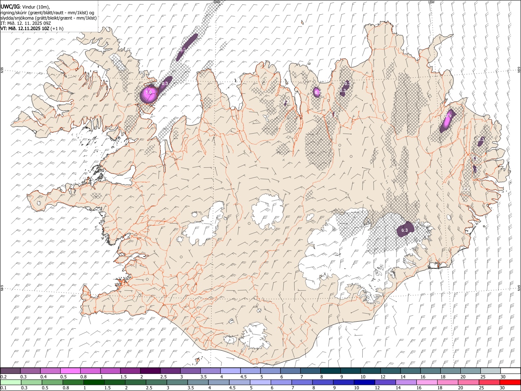Viewport: 521px width, 391px height.
Task: Select lavender top swatch from 4 to 4.5
Action: click(230, 371)
